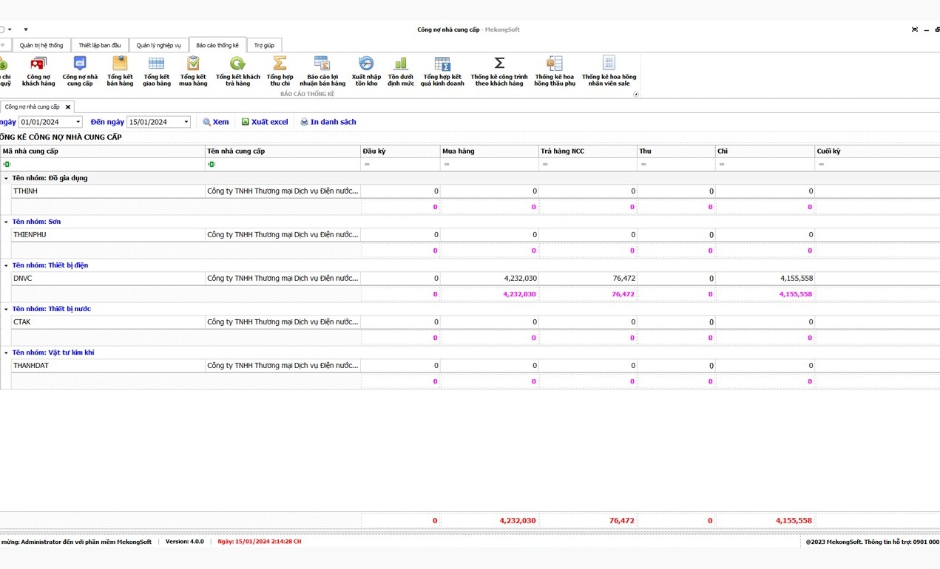Click the Xuất excel button
This screenshot has width=940, height=569.
coord(265,122)
